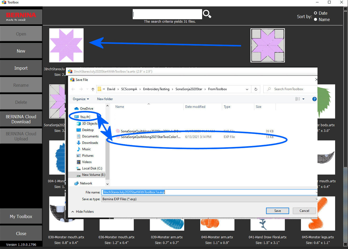Click New folder in dialog toolbar
The image size is (348, 249).
pos(105,99)
